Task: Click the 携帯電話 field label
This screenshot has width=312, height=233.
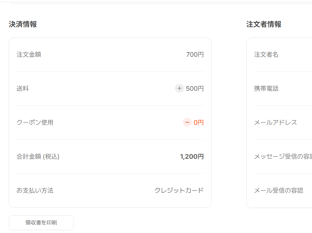Action: click(266, 89)
